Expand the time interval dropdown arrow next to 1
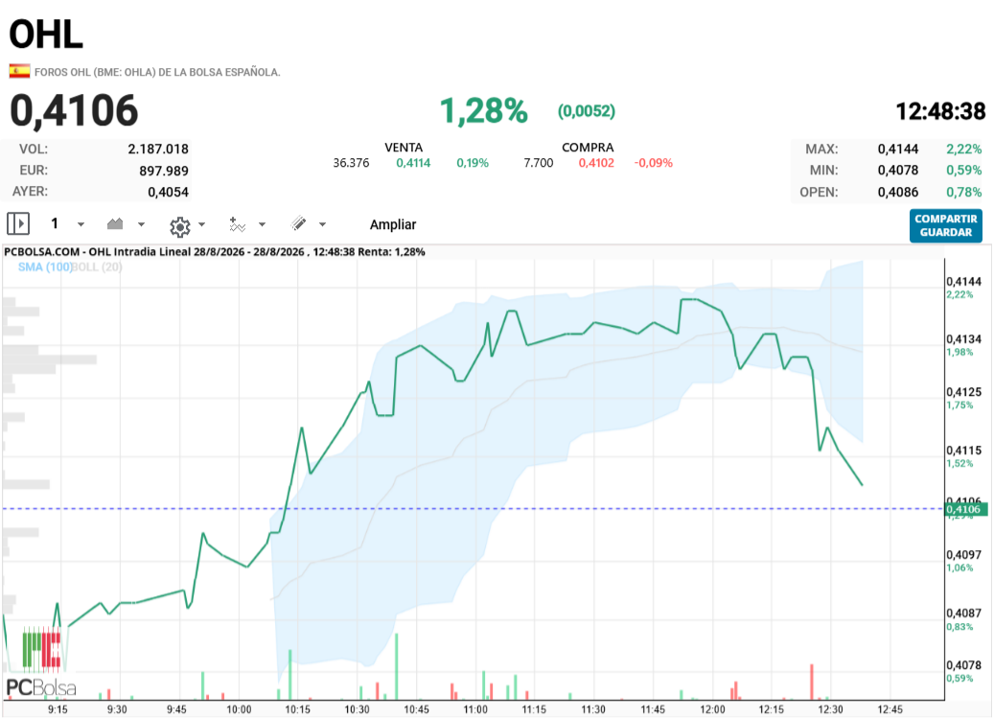 [81, 224]
